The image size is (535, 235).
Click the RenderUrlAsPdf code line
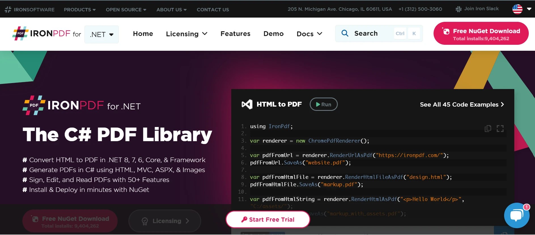click(349, 155)
